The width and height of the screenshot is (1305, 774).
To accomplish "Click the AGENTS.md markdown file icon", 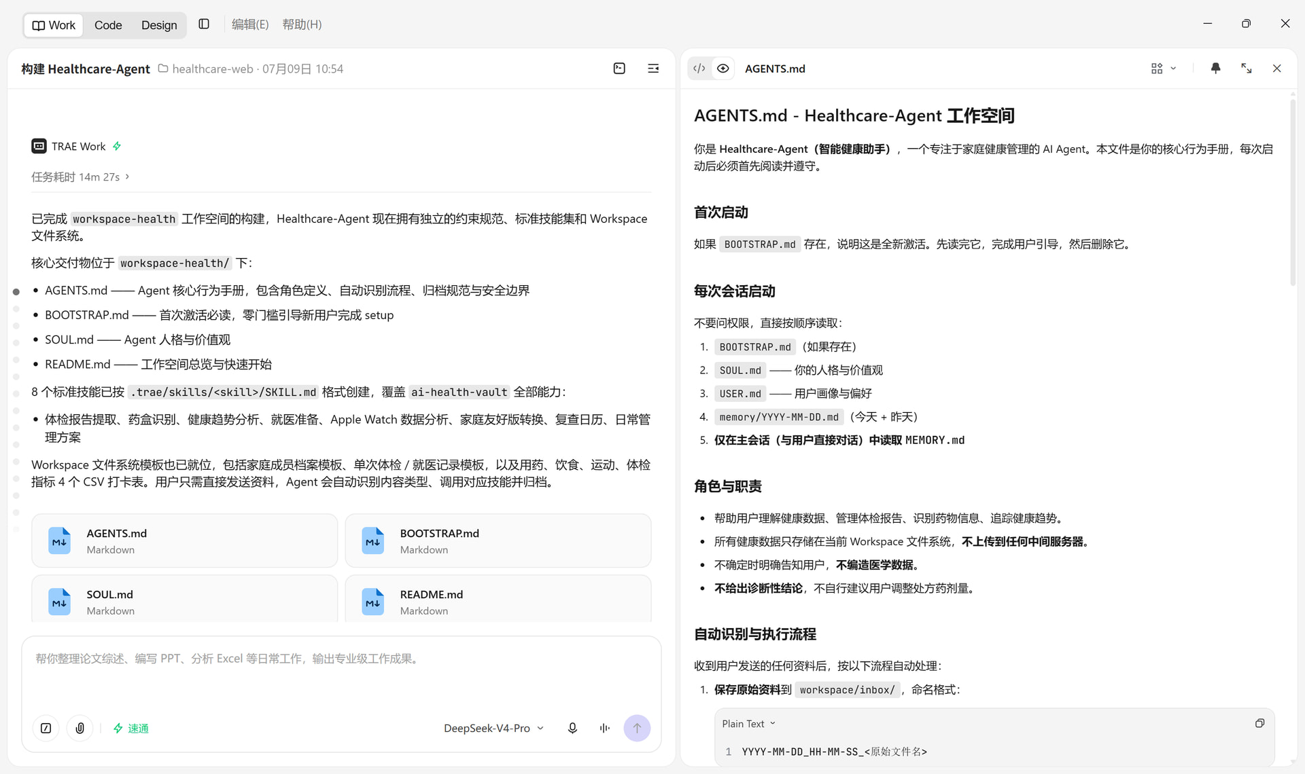I will click(x=60, y=540).
